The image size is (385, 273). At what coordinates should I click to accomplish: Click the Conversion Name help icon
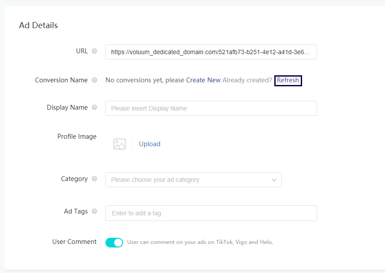(x=94, y=80)
